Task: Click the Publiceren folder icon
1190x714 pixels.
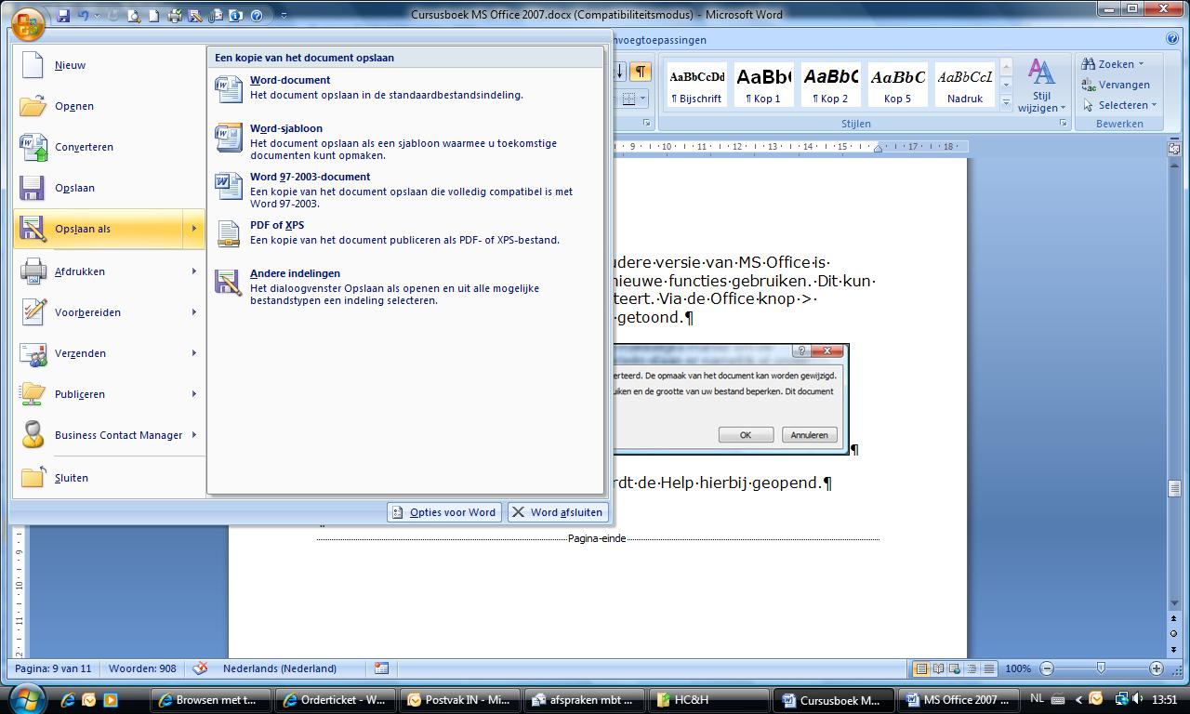Action: [33, 393]
